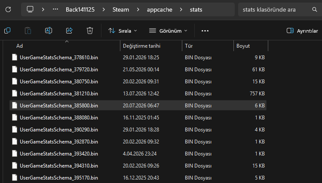Sort by Değiştirme tarihi column header
322x183 pixels.
click(x=151, y=46)
